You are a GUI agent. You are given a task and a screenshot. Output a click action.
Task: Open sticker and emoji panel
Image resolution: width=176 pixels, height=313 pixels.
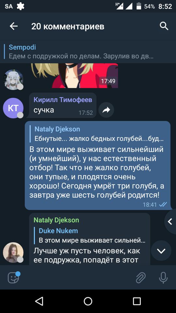14,277
